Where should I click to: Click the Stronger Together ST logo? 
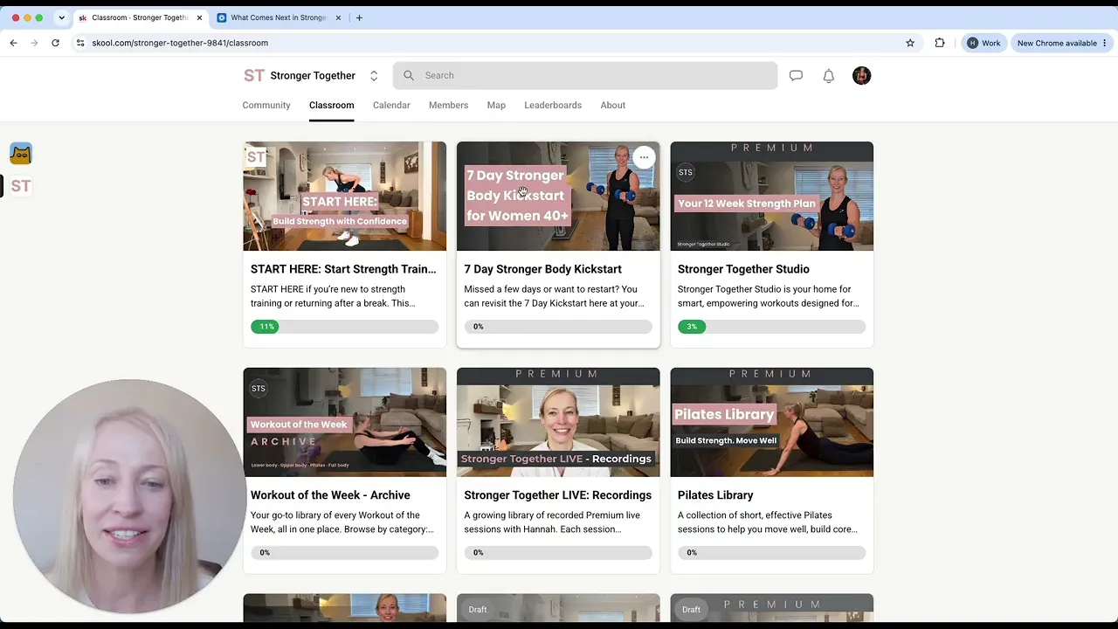point(254,76)
